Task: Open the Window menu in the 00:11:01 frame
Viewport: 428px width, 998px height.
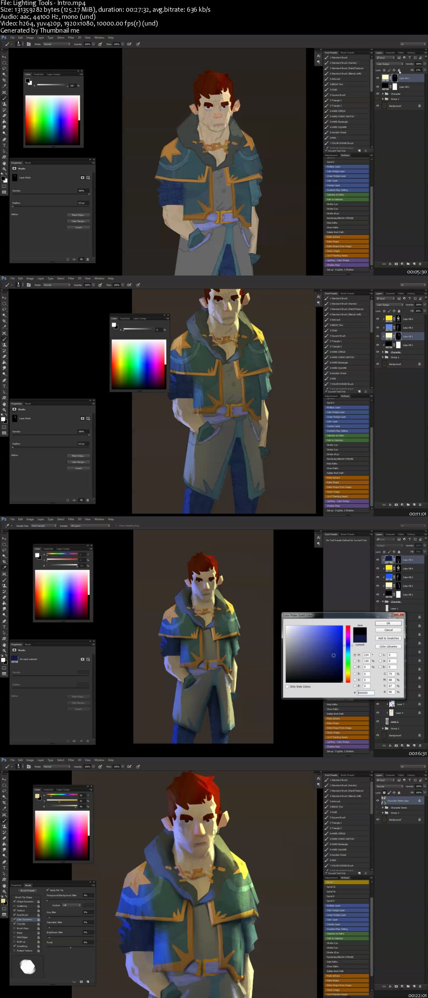Action: 99,278
